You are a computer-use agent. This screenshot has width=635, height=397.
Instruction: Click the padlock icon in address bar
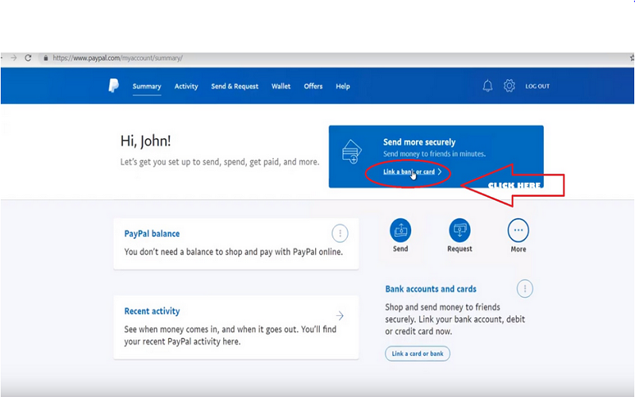point(46,58)
